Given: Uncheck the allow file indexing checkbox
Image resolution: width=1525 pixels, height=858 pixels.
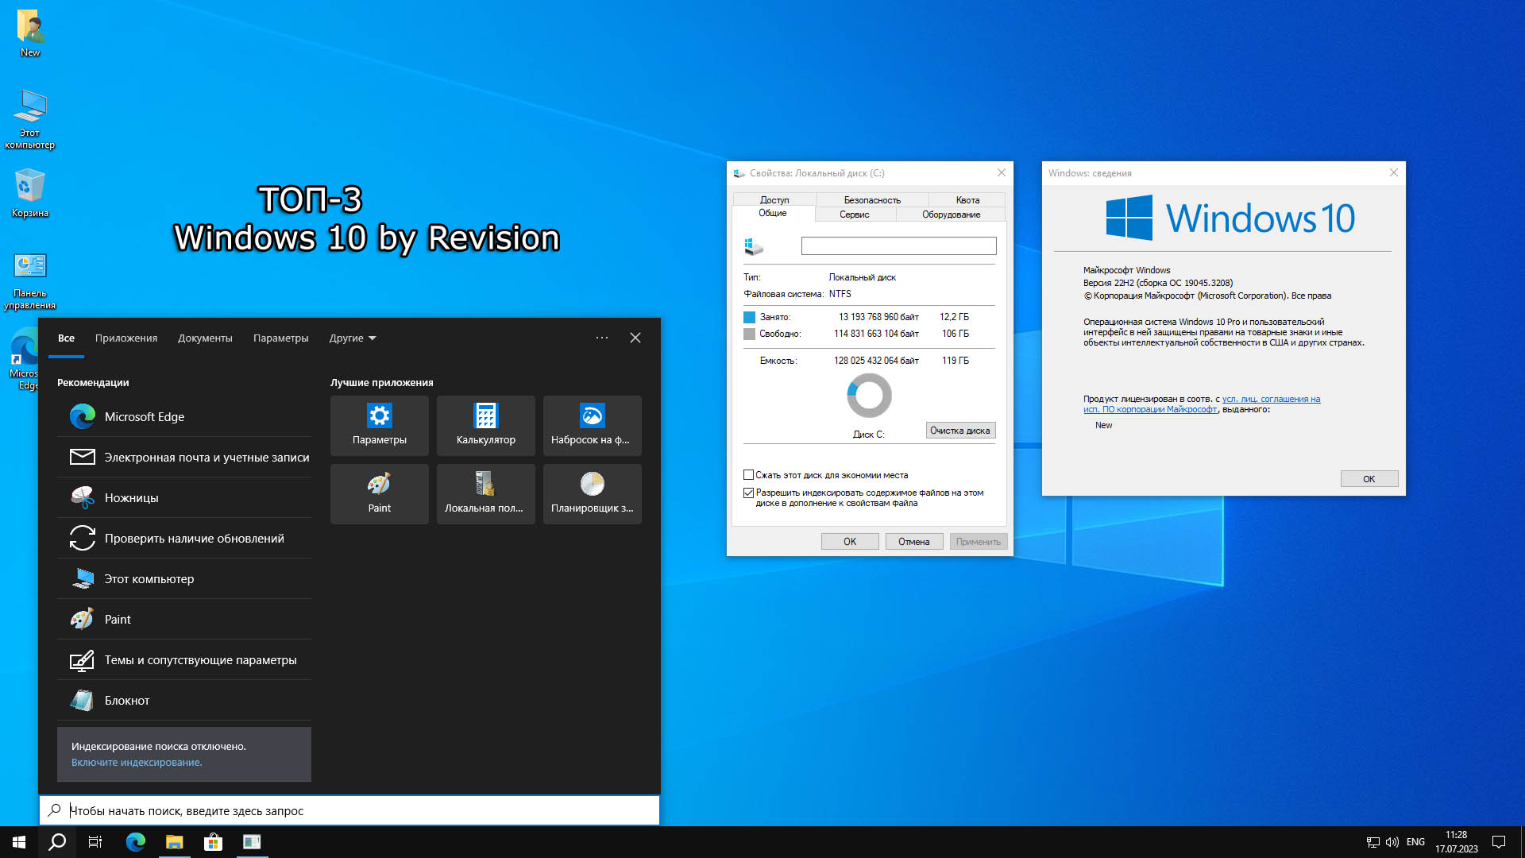Looking at the screenshot, I should coord(748,493).
